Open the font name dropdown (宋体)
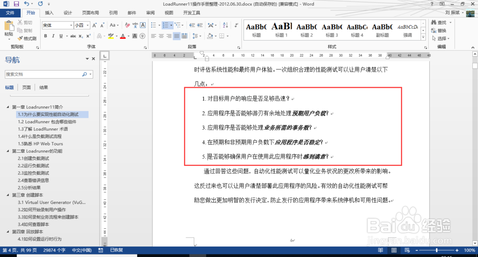Screen dimensions: 478x257 [71, 25]
